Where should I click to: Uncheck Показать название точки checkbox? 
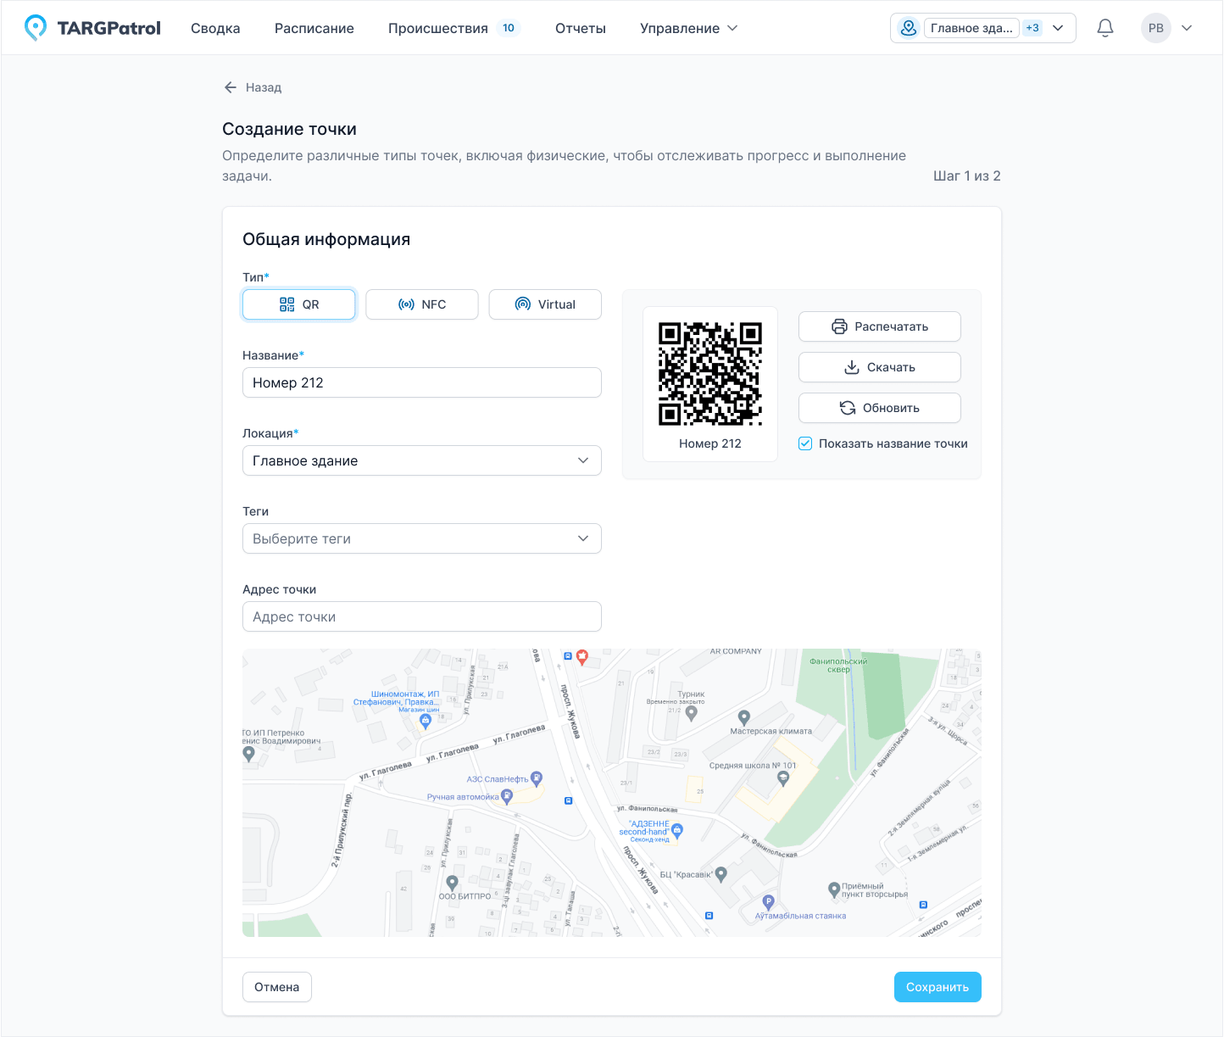[805, 443]
